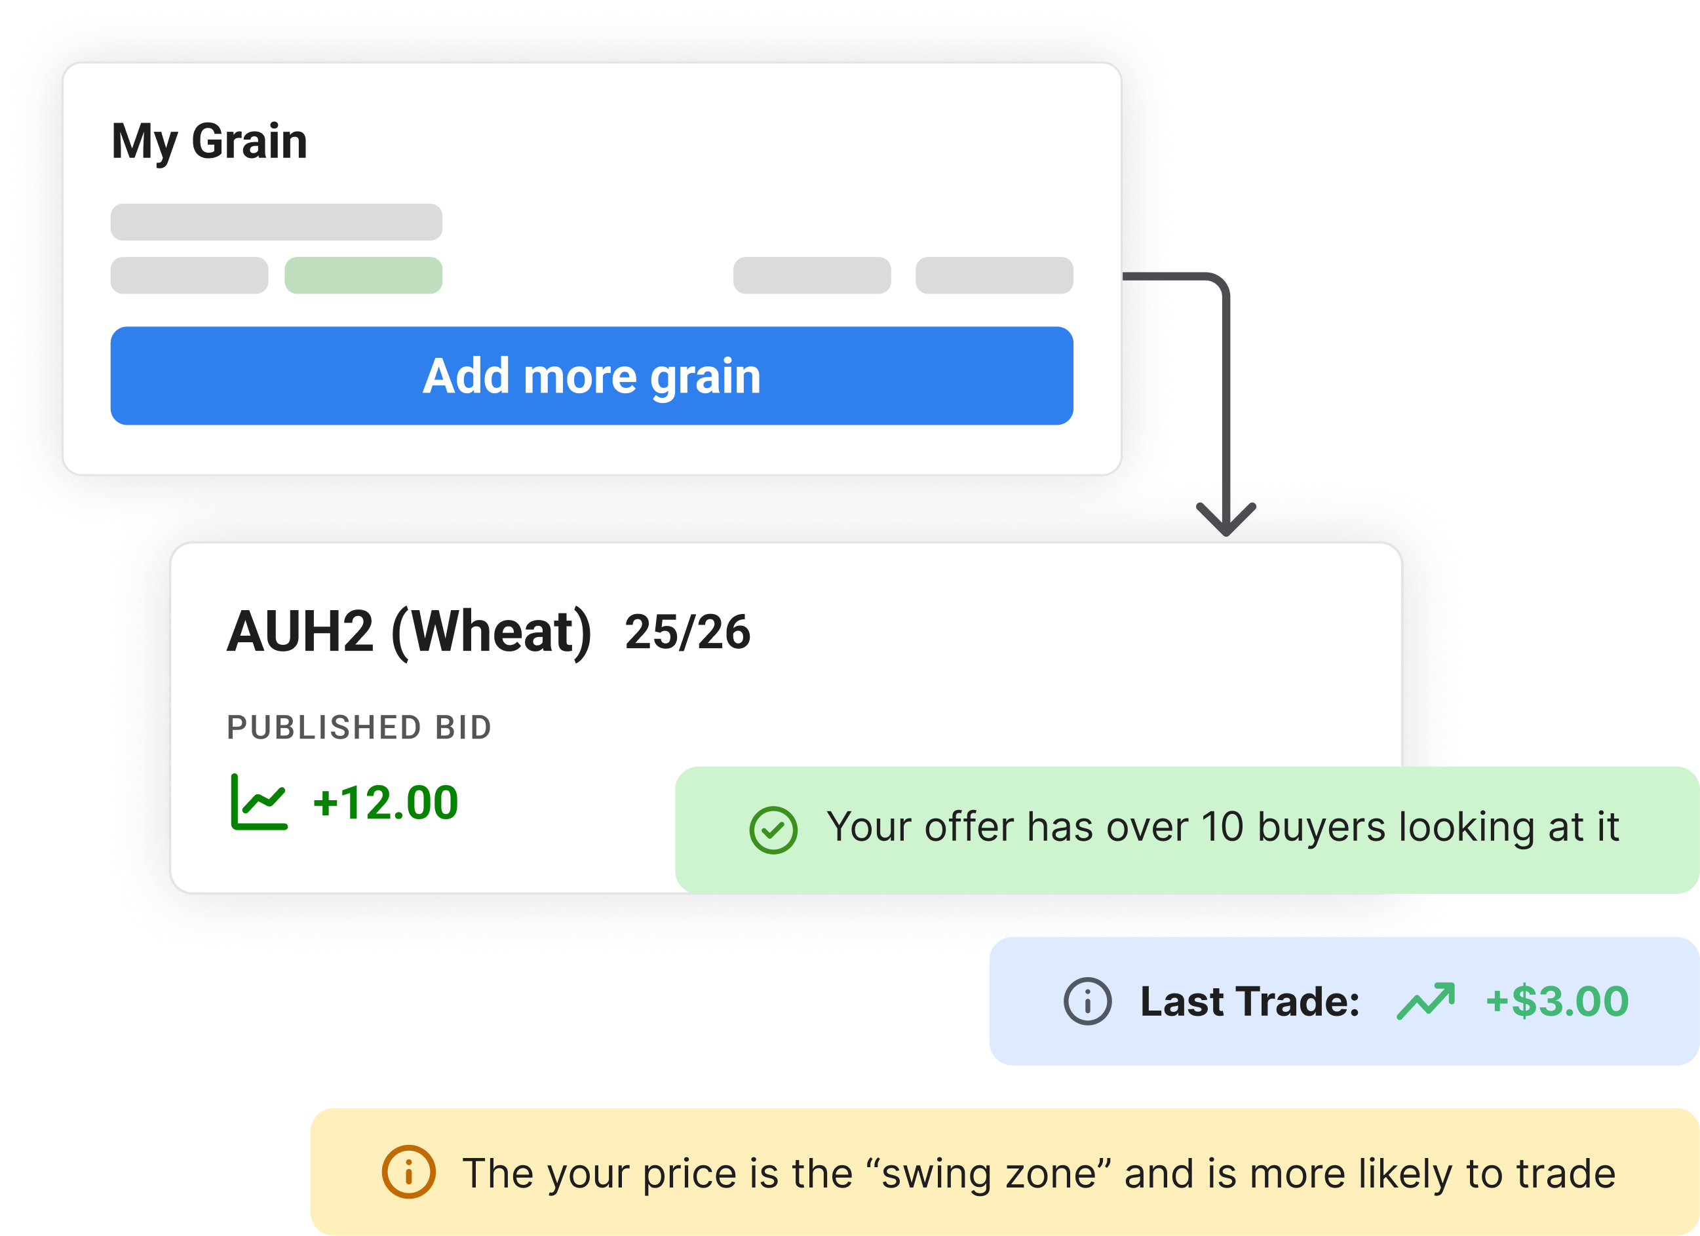
Task: Click the small gray pill left of green pill
Action: (189, 275)
